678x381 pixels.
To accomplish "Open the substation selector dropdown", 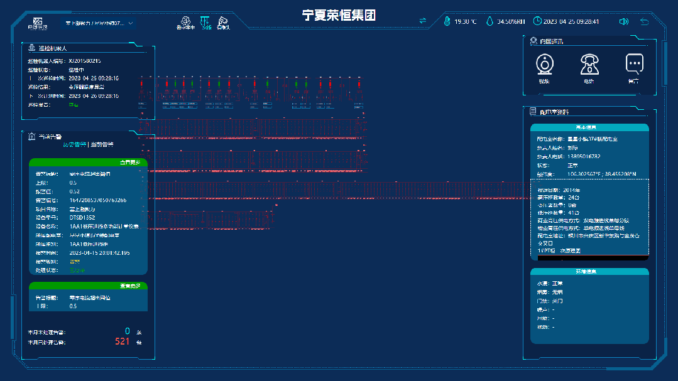I will point(99,23).
